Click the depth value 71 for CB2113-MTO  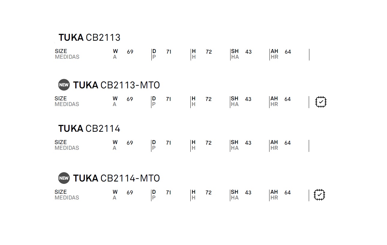(168, 99)
